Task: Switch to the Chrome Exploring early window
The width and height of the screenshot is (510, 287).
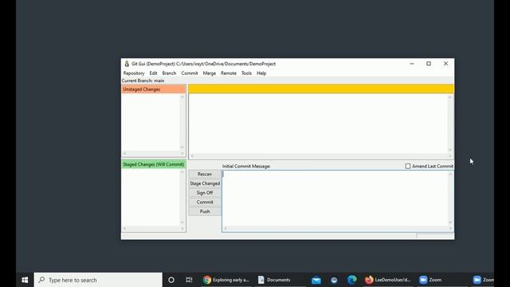Action: [x=226, y=280]
